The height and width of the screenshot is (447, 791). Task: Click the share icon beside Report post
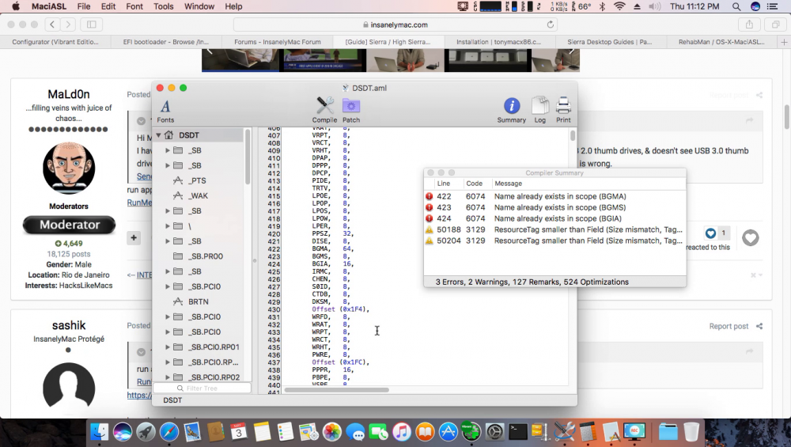[x=759, y=327]
